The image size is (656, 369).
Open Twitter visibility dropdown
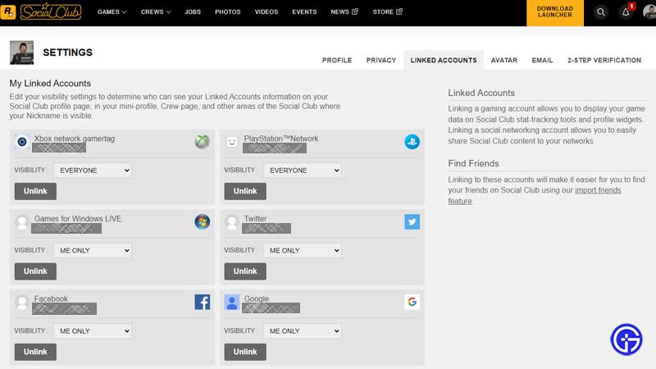pos(302,250)
